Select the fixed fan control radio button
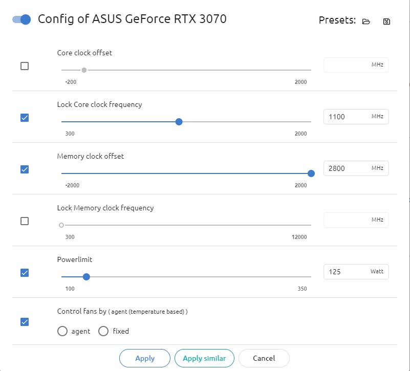This screenshot has height=371, width=410. click(x=103, y=331)
